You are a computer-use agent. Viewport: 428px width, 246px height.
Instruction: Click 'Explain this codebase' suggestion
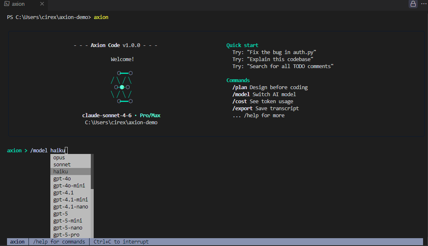(280, 59)
